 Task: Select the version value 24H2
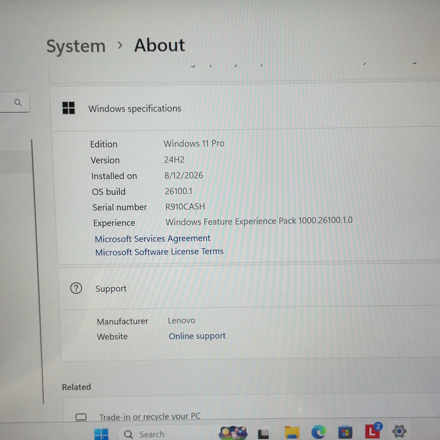[x=174, y=159]
